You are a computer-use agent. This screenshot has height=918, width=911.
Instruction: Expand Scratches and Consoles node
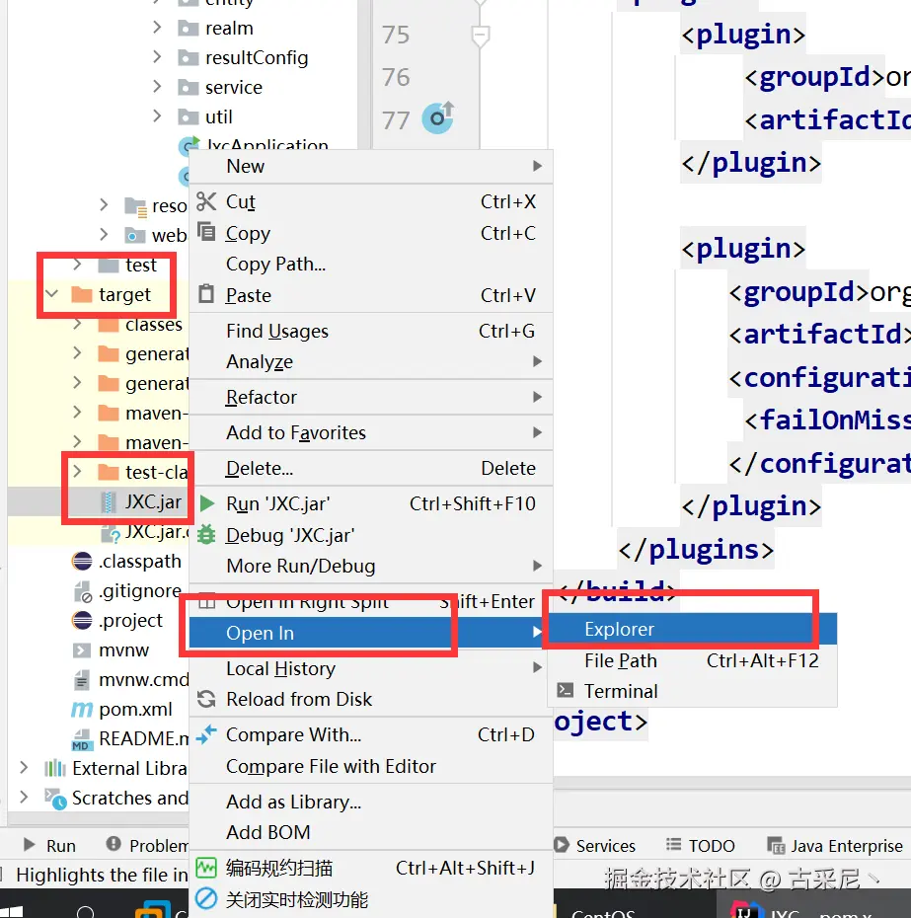pos(24,797)
